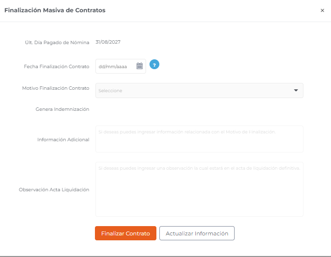This screenshot has height=257, width=331.
Task: Close the Finalización Masiva de Contratos dialog
Action: (322, 10)
